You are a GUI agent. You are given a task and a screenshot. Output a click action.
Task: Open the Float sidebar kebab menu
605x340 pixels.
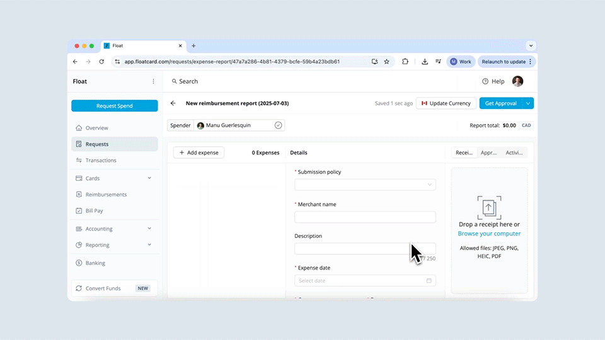click(153, 81)
